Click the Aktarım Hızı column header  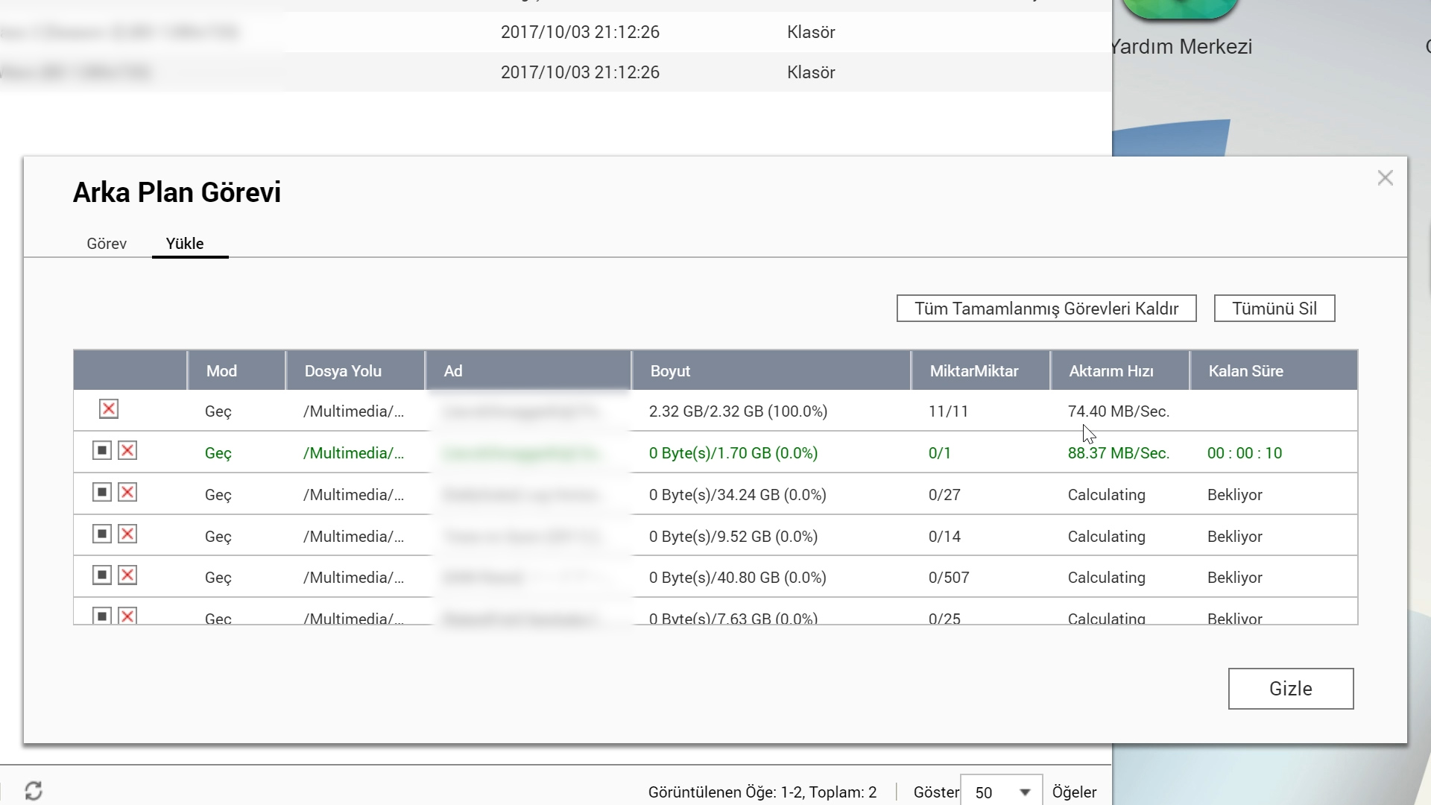coord(1120,370)
